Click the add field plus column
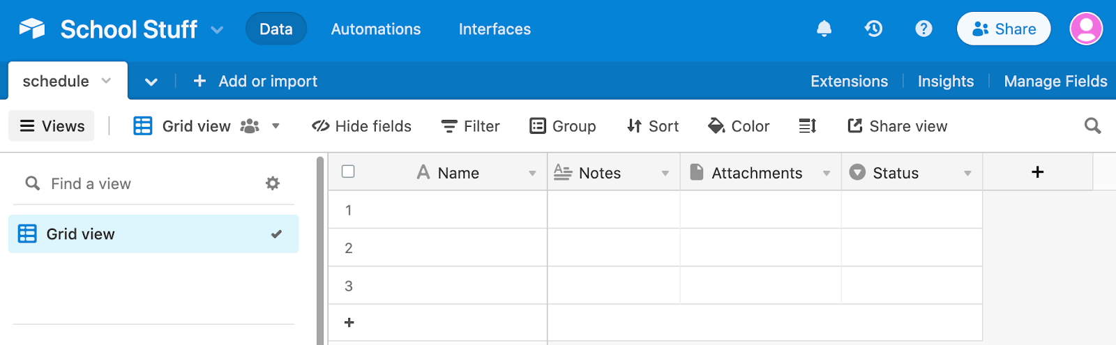This screenshot has width=1116, height=345. point(1037,172)
